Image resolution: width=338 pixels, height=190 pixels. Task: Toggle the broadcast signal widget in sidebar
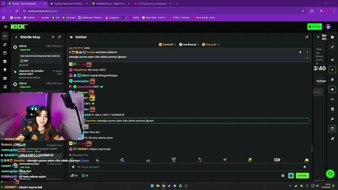coord(332,99)
